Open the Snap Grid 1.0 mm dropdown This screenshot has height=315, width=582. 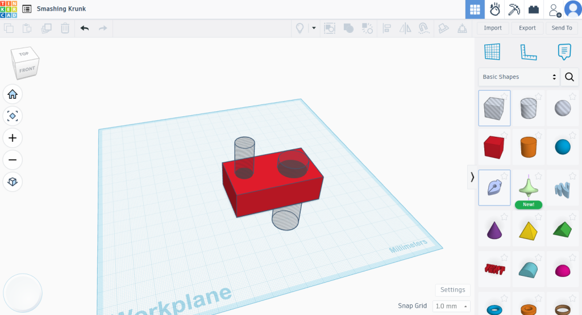(451, 306)
